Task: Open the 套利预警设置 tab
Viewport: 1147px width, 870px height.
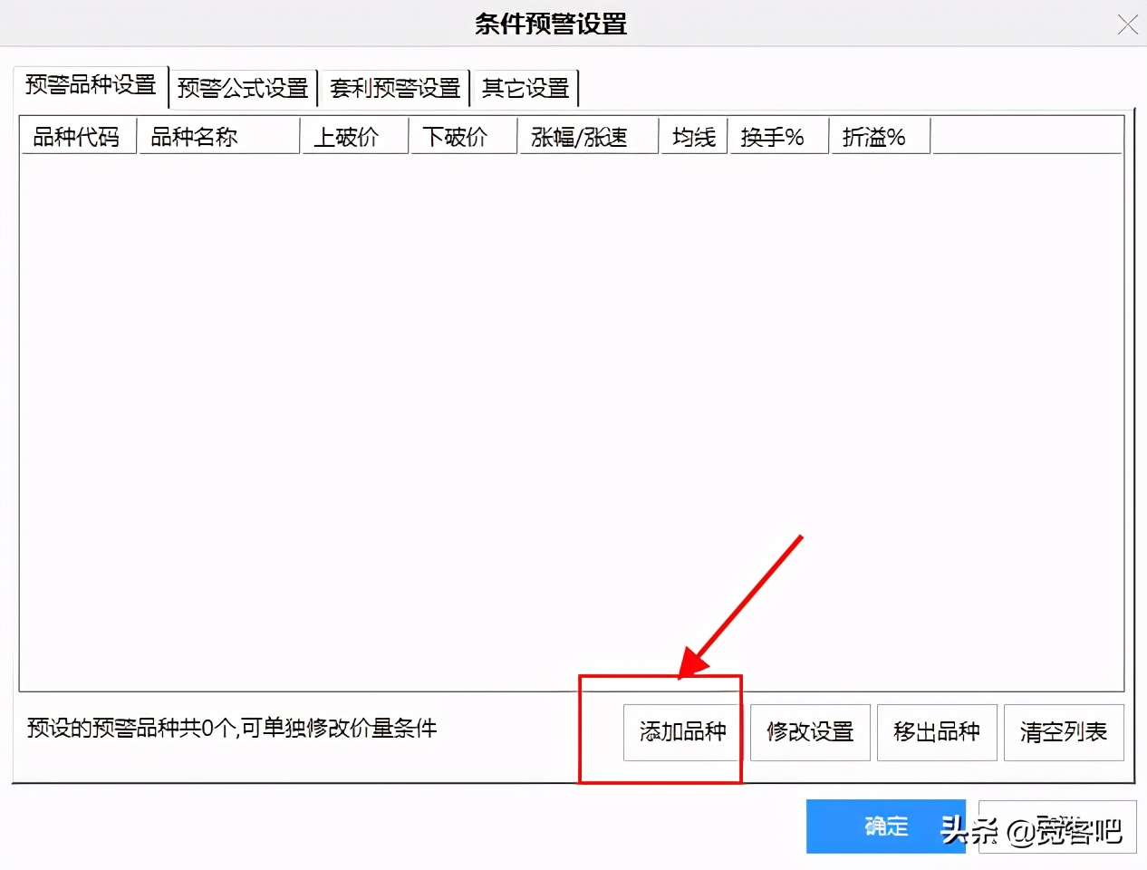Action: pyautogui.click(x=395, y=87)
